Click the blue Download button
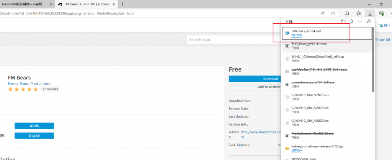The image size is (392, 160). 255,79
